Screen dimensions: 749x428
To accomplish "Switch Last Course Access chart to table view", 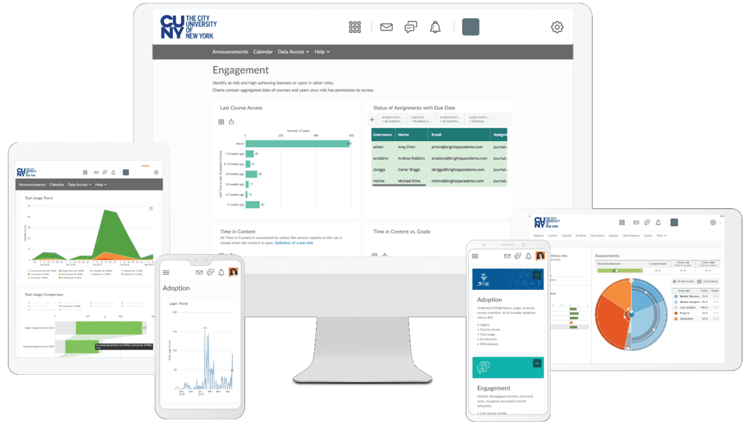I will tap(221, 121).
